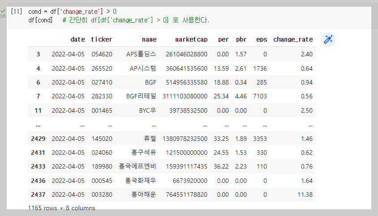Click marketcap value 1380978232500
378x216 pixels.
tap(185, 139)
